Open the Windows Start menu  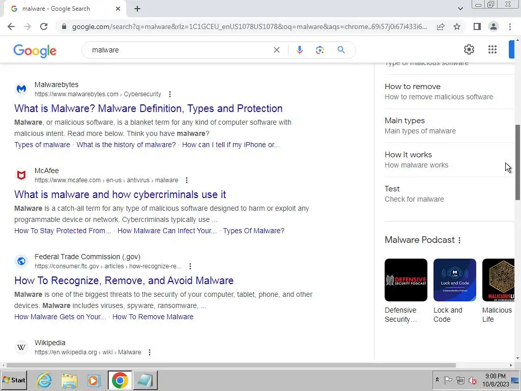[14, 380]
